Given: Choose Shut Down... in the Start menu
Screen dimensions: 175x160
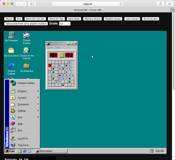Looking at the screenshot, I should tap(24, 145).
